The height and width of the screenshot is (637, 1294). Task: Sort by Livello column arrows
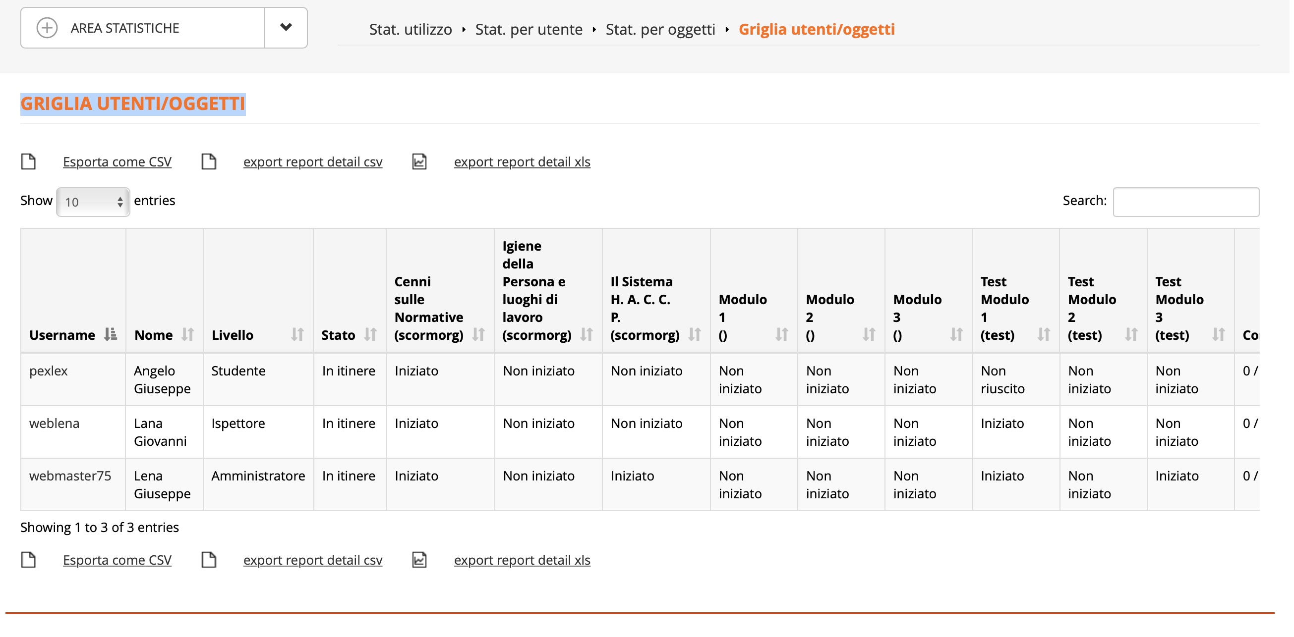[297, 334]
